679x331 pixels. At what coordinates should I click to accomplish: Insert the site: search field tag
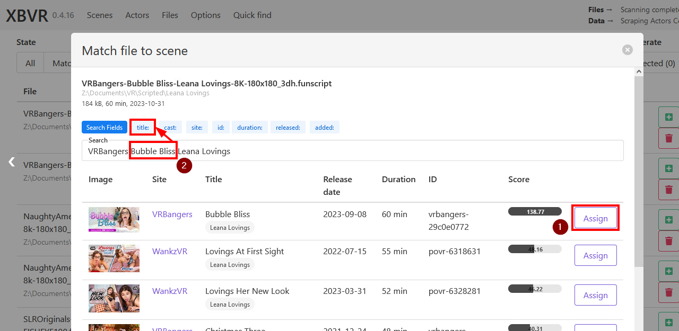(x=197, y=127)
